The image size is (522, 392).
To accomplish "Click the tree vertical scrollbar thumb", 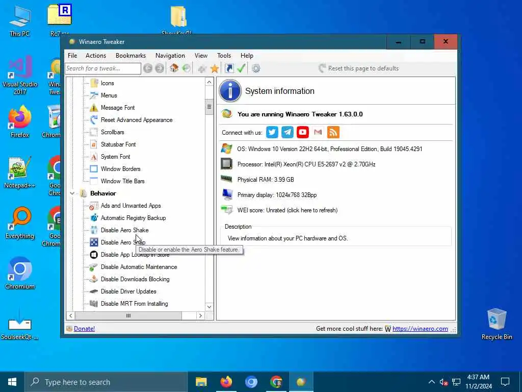I will pyautogui.click(x=209, y=107).
